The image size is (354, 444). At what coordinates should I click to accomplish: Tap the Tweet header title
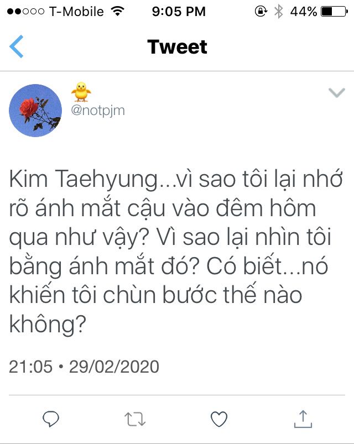click(x=178, y=46)
